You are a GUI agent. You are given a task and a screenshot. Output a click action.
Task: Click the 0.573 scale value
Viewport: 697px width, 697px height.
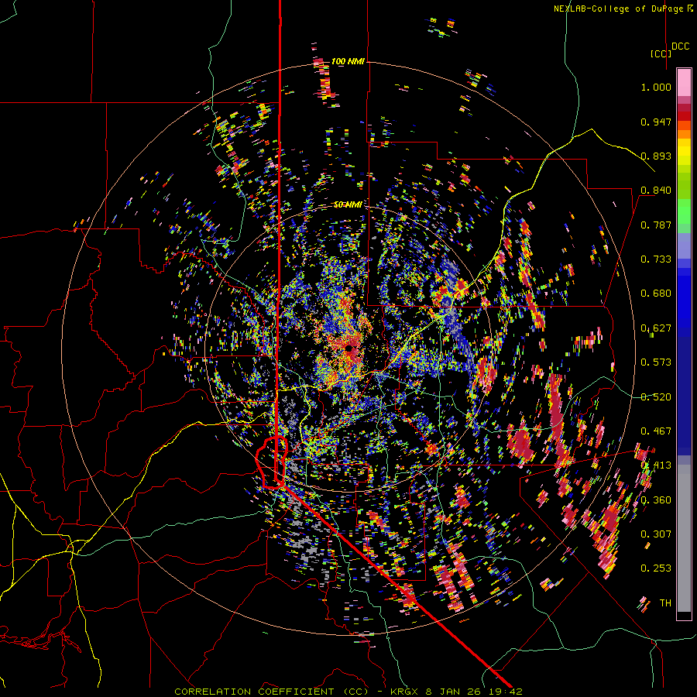click(x=656, y=362)
